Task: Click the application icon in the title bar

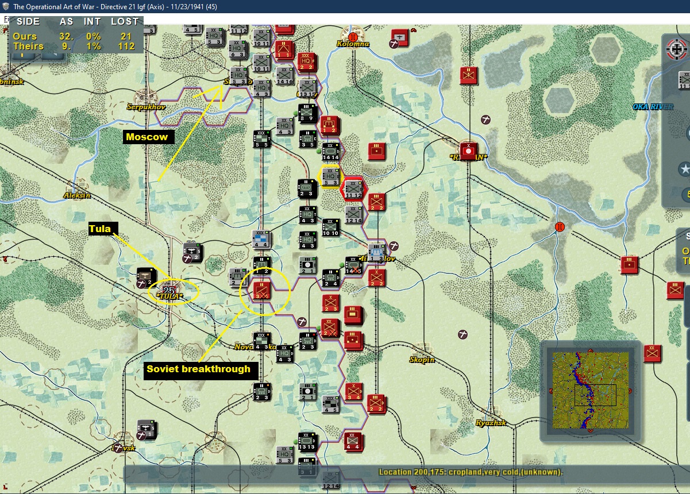Action: pos(6,6)
